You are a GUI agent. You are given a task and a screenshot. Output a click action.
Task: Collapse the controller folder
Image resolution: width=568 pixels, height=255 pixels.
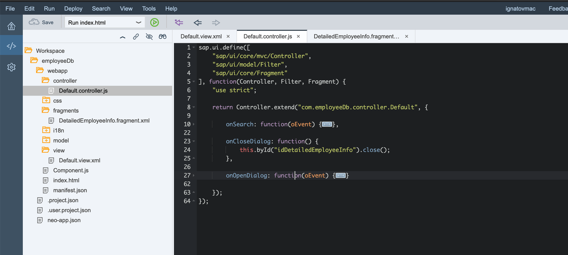45,80
